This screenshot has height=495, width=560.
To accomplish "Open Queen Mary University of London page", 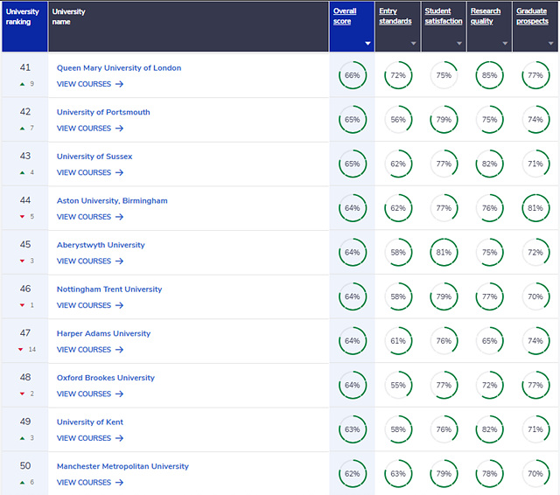I will coord(119,68).
